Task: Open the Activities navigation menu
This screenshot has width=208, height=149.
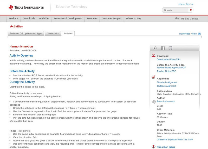Action: 44,18
